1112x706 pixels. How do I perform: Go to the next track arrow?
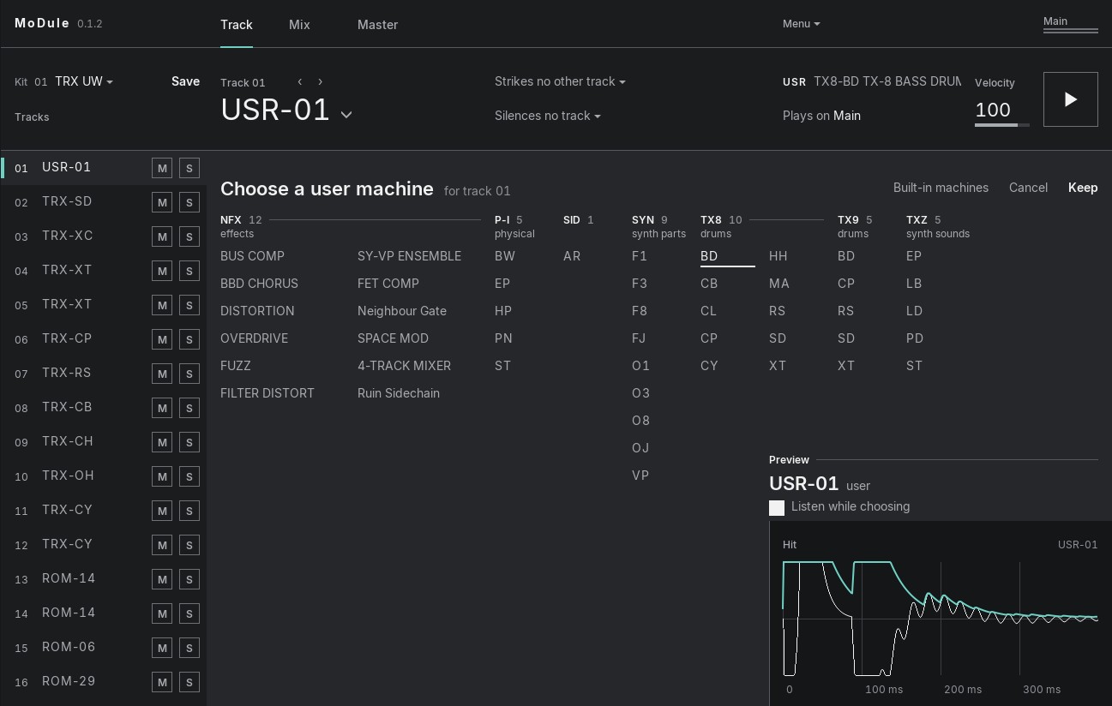coord(321,81)
